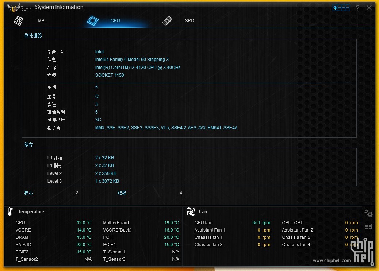Click the SATA6G reading 22.0 °C
Screen dimensions: 379x271
click(84, 245)
